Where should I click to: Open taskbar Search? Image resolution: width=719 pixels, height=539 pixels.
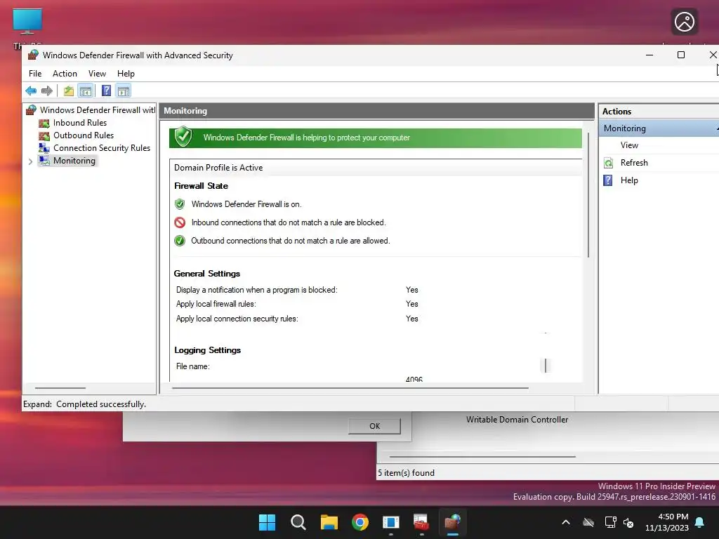tap(298, 522)
